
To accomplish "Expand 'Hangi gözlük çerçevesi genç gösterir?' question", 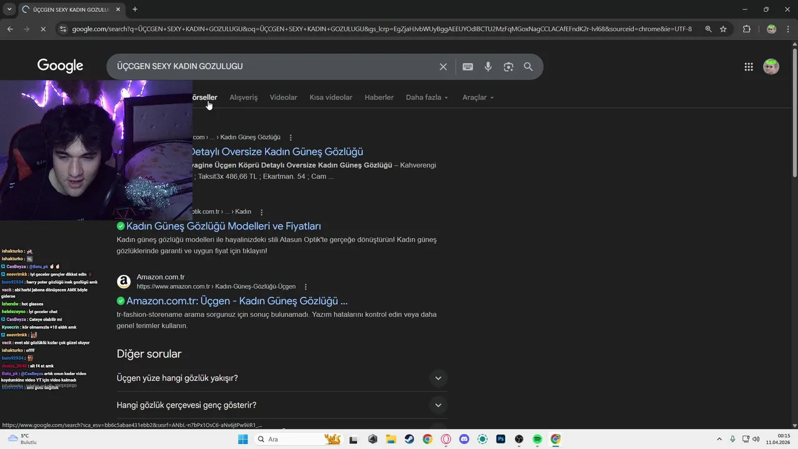I will point(282,405).
